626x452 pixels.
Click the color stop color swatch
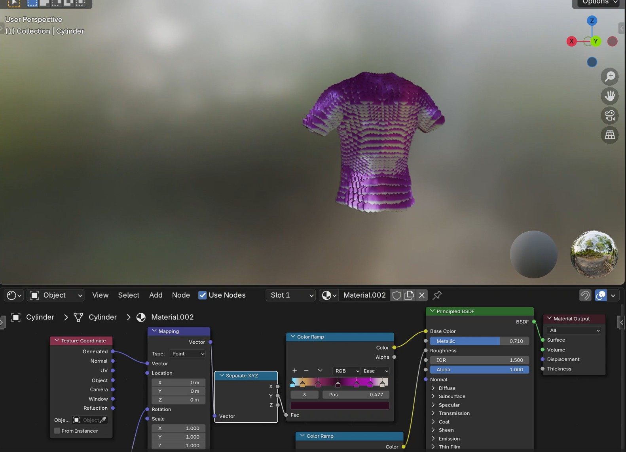(x=340, y=405)
